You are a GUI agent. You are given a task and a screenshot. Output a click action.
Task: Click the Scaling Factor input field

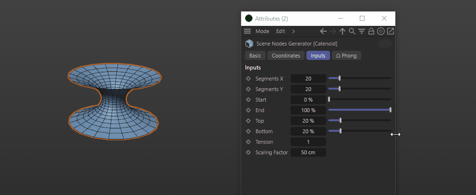308,153
